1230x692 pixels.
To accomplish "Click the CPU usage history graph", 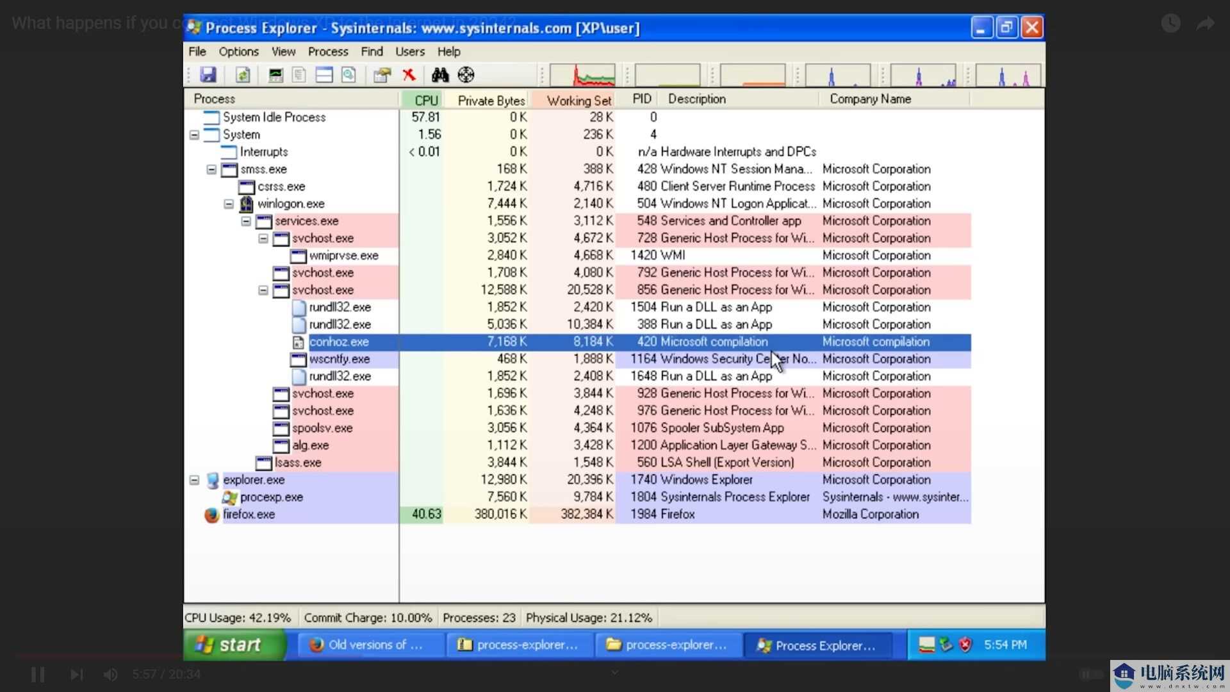I will click(582, 75).
